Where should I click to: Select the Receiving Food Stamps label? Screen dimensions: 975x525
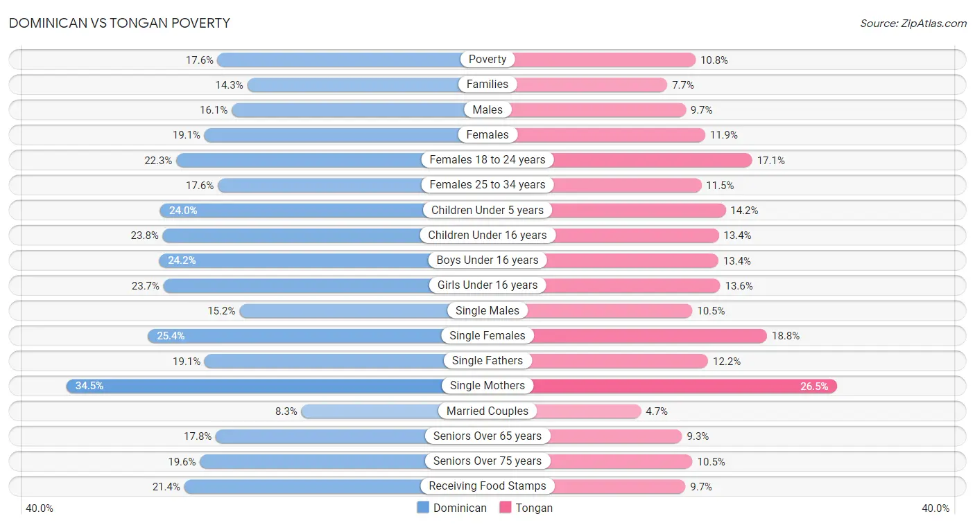487,486
